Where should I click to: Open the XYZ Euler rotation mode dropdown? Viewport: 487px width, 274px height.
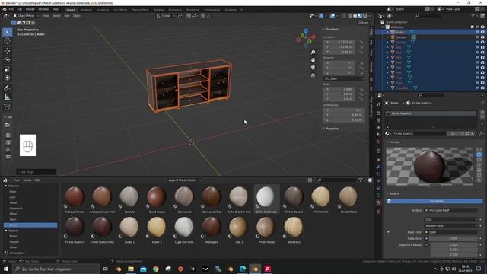344,79
